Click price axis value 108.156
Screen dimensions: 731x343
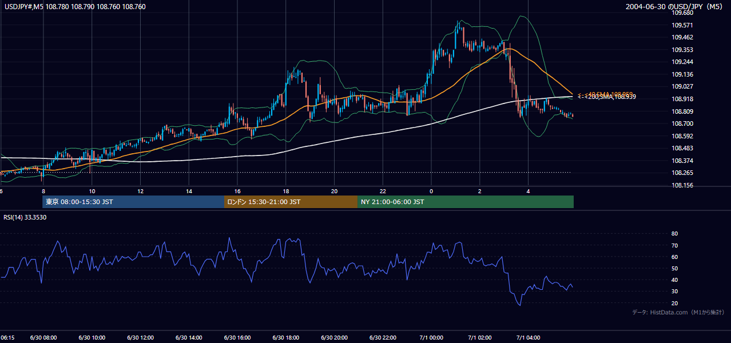click(x=682, y=186)
